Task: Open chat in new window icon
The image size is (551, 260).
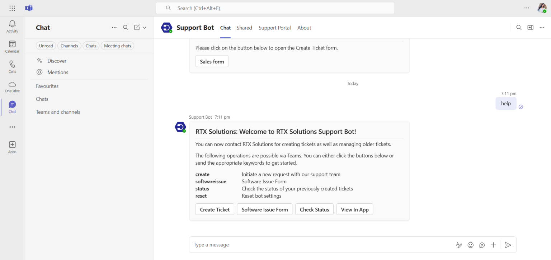Action: pos(530,28)
